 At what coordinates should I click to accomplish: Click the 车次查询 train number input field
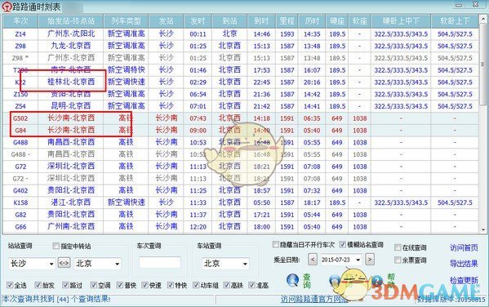pos(160,262)
